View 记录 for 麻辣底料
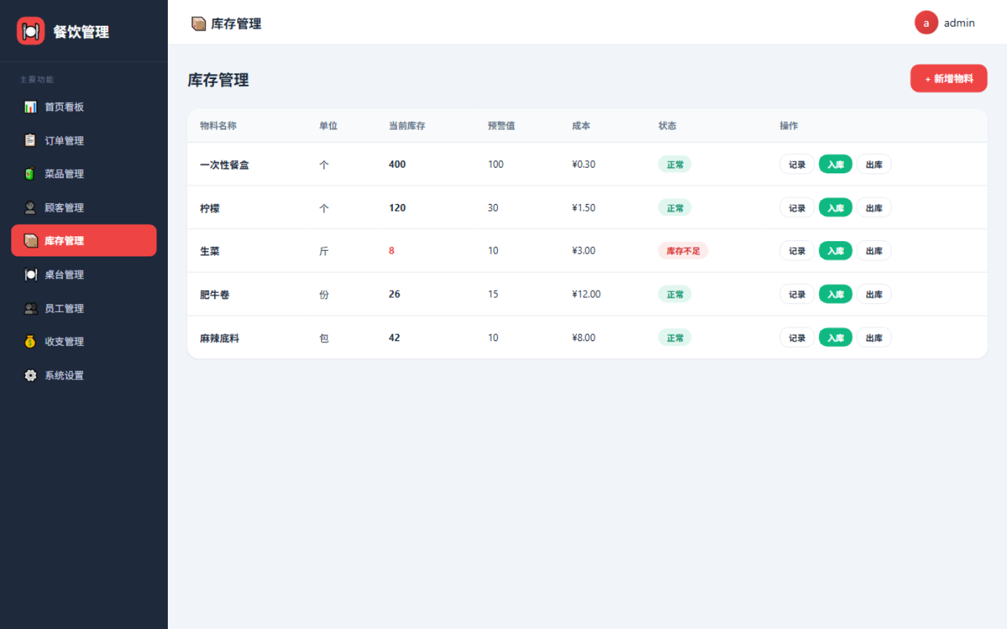This screenshot has width=1007, height=629. [x=797, y=338]
